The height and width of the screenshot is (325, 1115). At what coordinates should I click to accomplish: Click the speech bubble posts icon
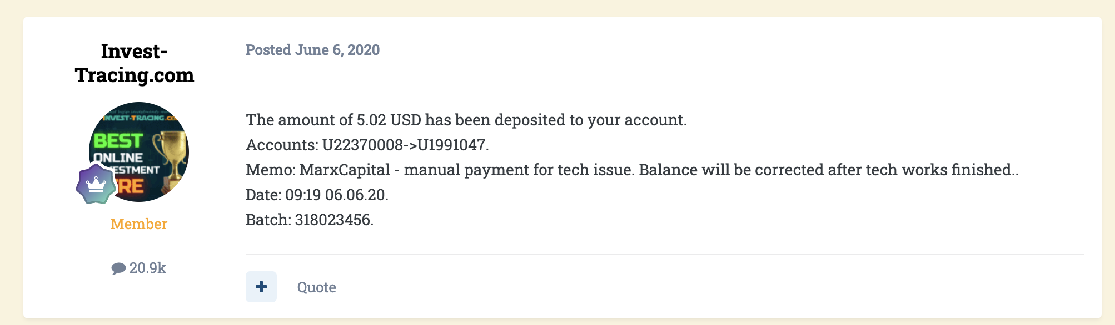118,268
